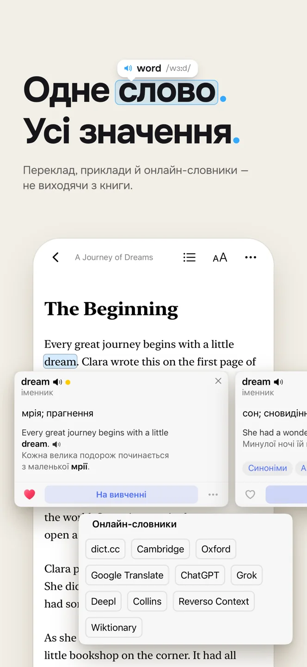Click the "На вивченні" button
The width and height of the screenshot is (307, 667).
click(x=121, y=494)
